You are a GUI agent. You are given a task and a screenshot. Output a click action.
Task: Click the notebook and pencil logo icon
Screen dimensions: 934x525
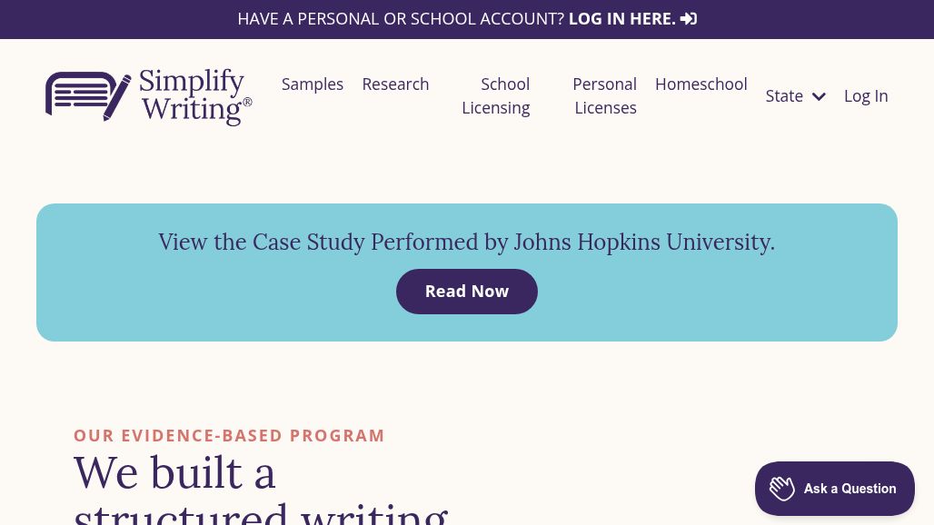[x=88, y=96]
